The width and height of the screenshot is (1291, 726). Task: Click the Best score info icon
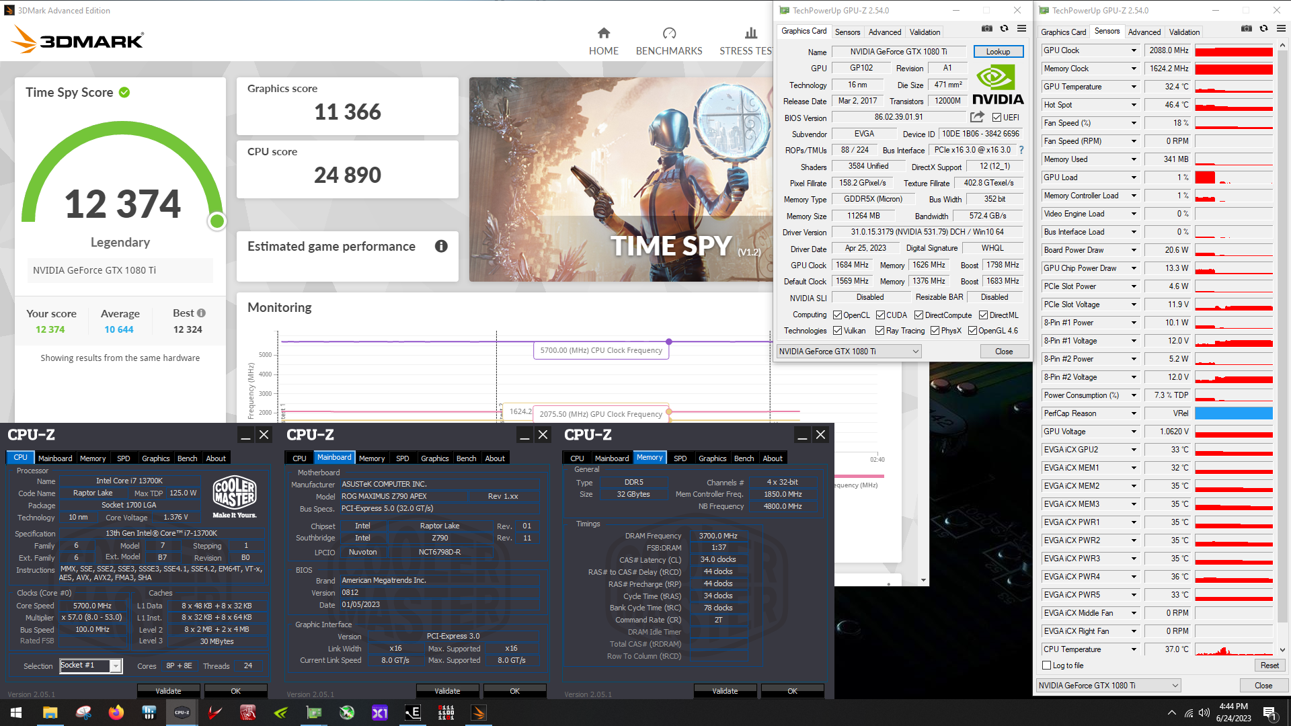click(201, 313)
